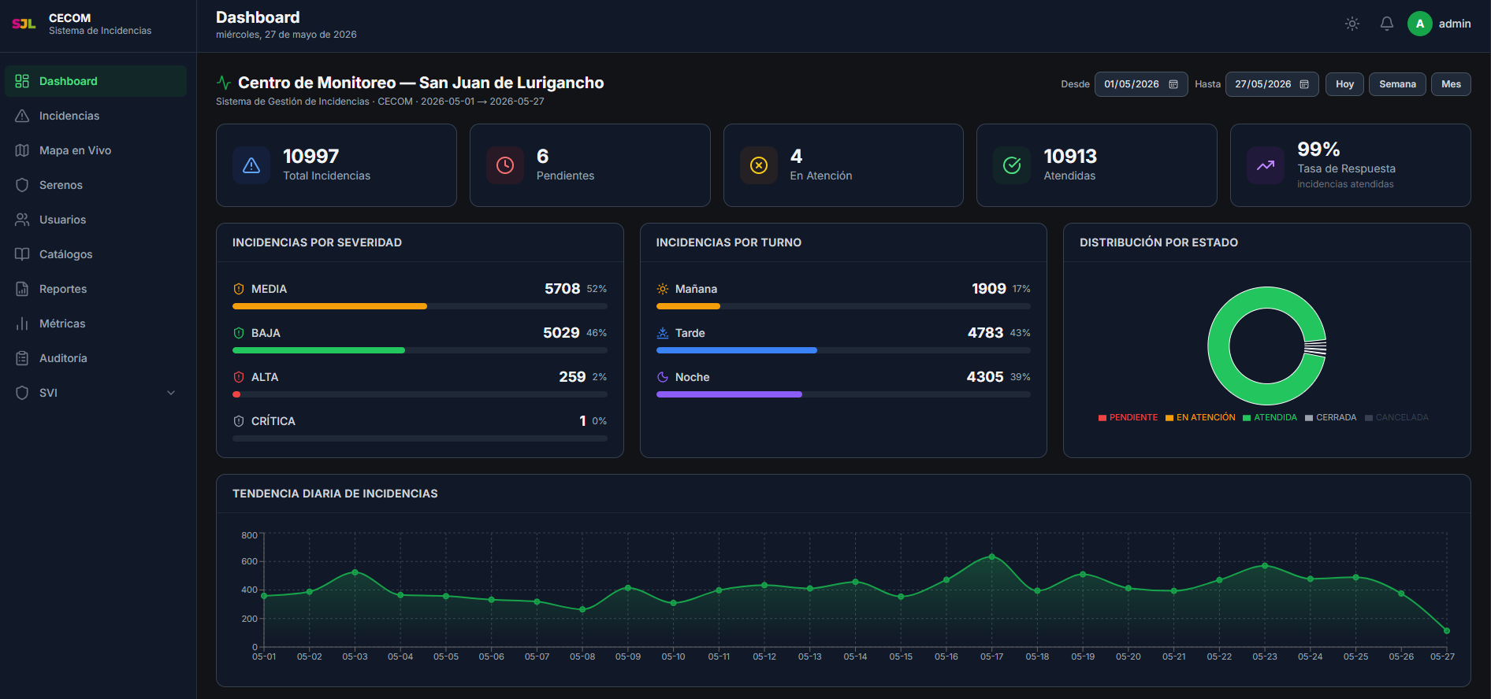Click the Atendidas value 10913
This screenshot has width=1491, height=699.
pyautogui.click(x=1070, y=157)
